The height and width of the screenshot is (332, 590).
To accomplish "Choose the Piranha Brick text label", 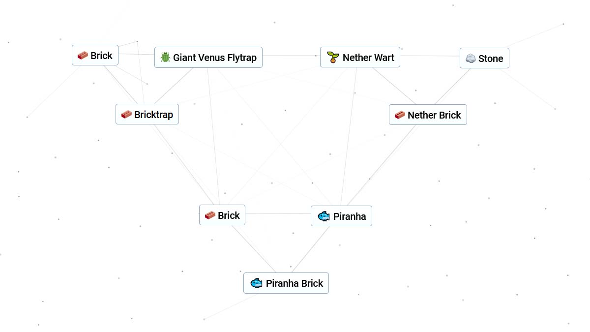I will tap(295, 283).
